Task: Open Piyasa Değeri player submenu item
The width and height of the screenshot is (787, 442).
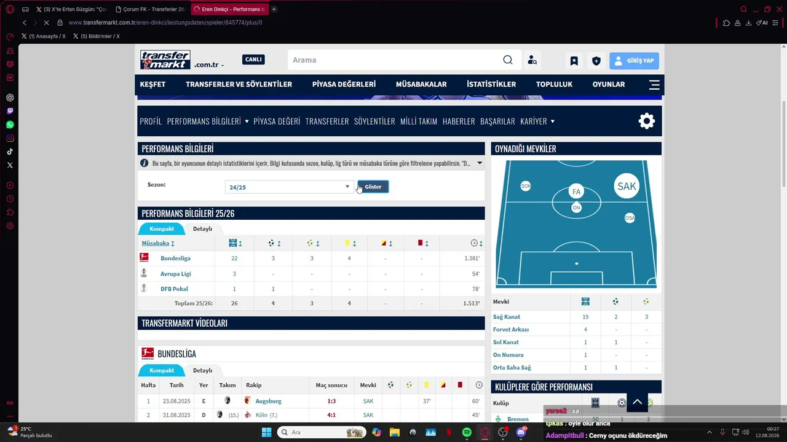Action: (277, 122)
